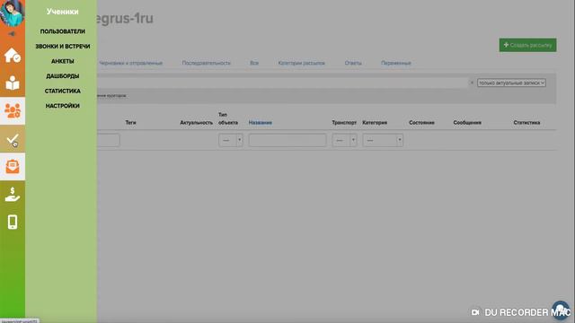Open the messages envelope sidebar icon
The image size is (575, 323).
point(13,167)
